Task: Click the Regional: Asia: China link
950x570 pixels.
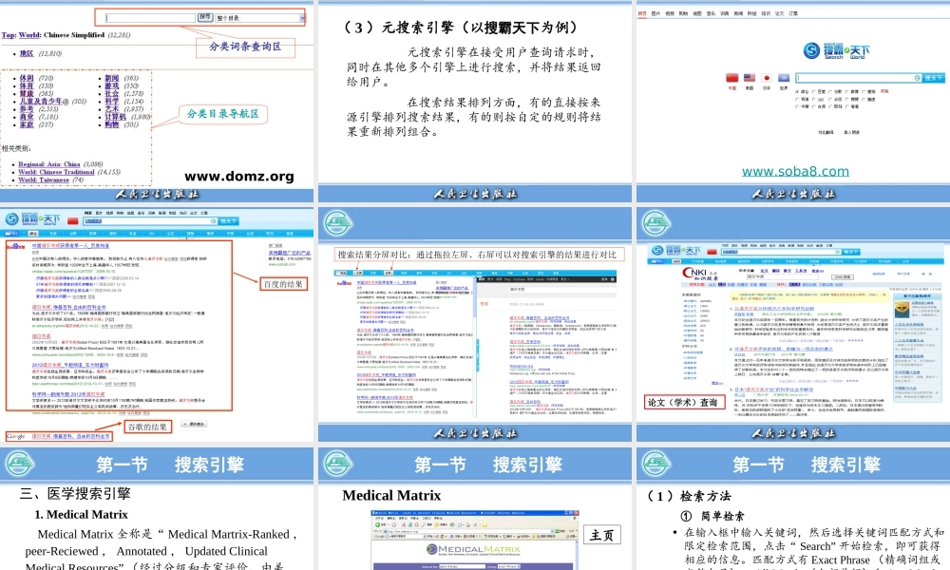Action: (48, 164)
